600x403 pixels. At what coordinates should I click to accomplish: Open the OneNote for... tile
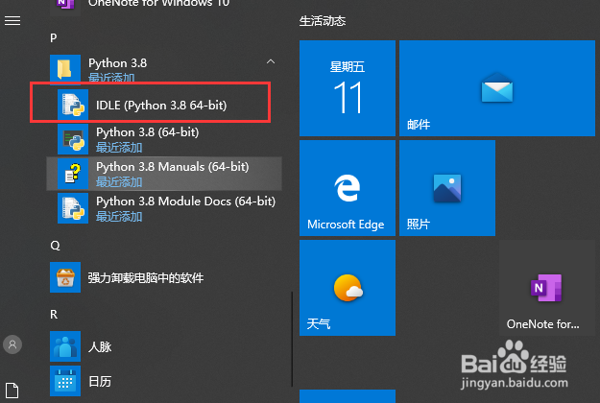pos(547,288)
